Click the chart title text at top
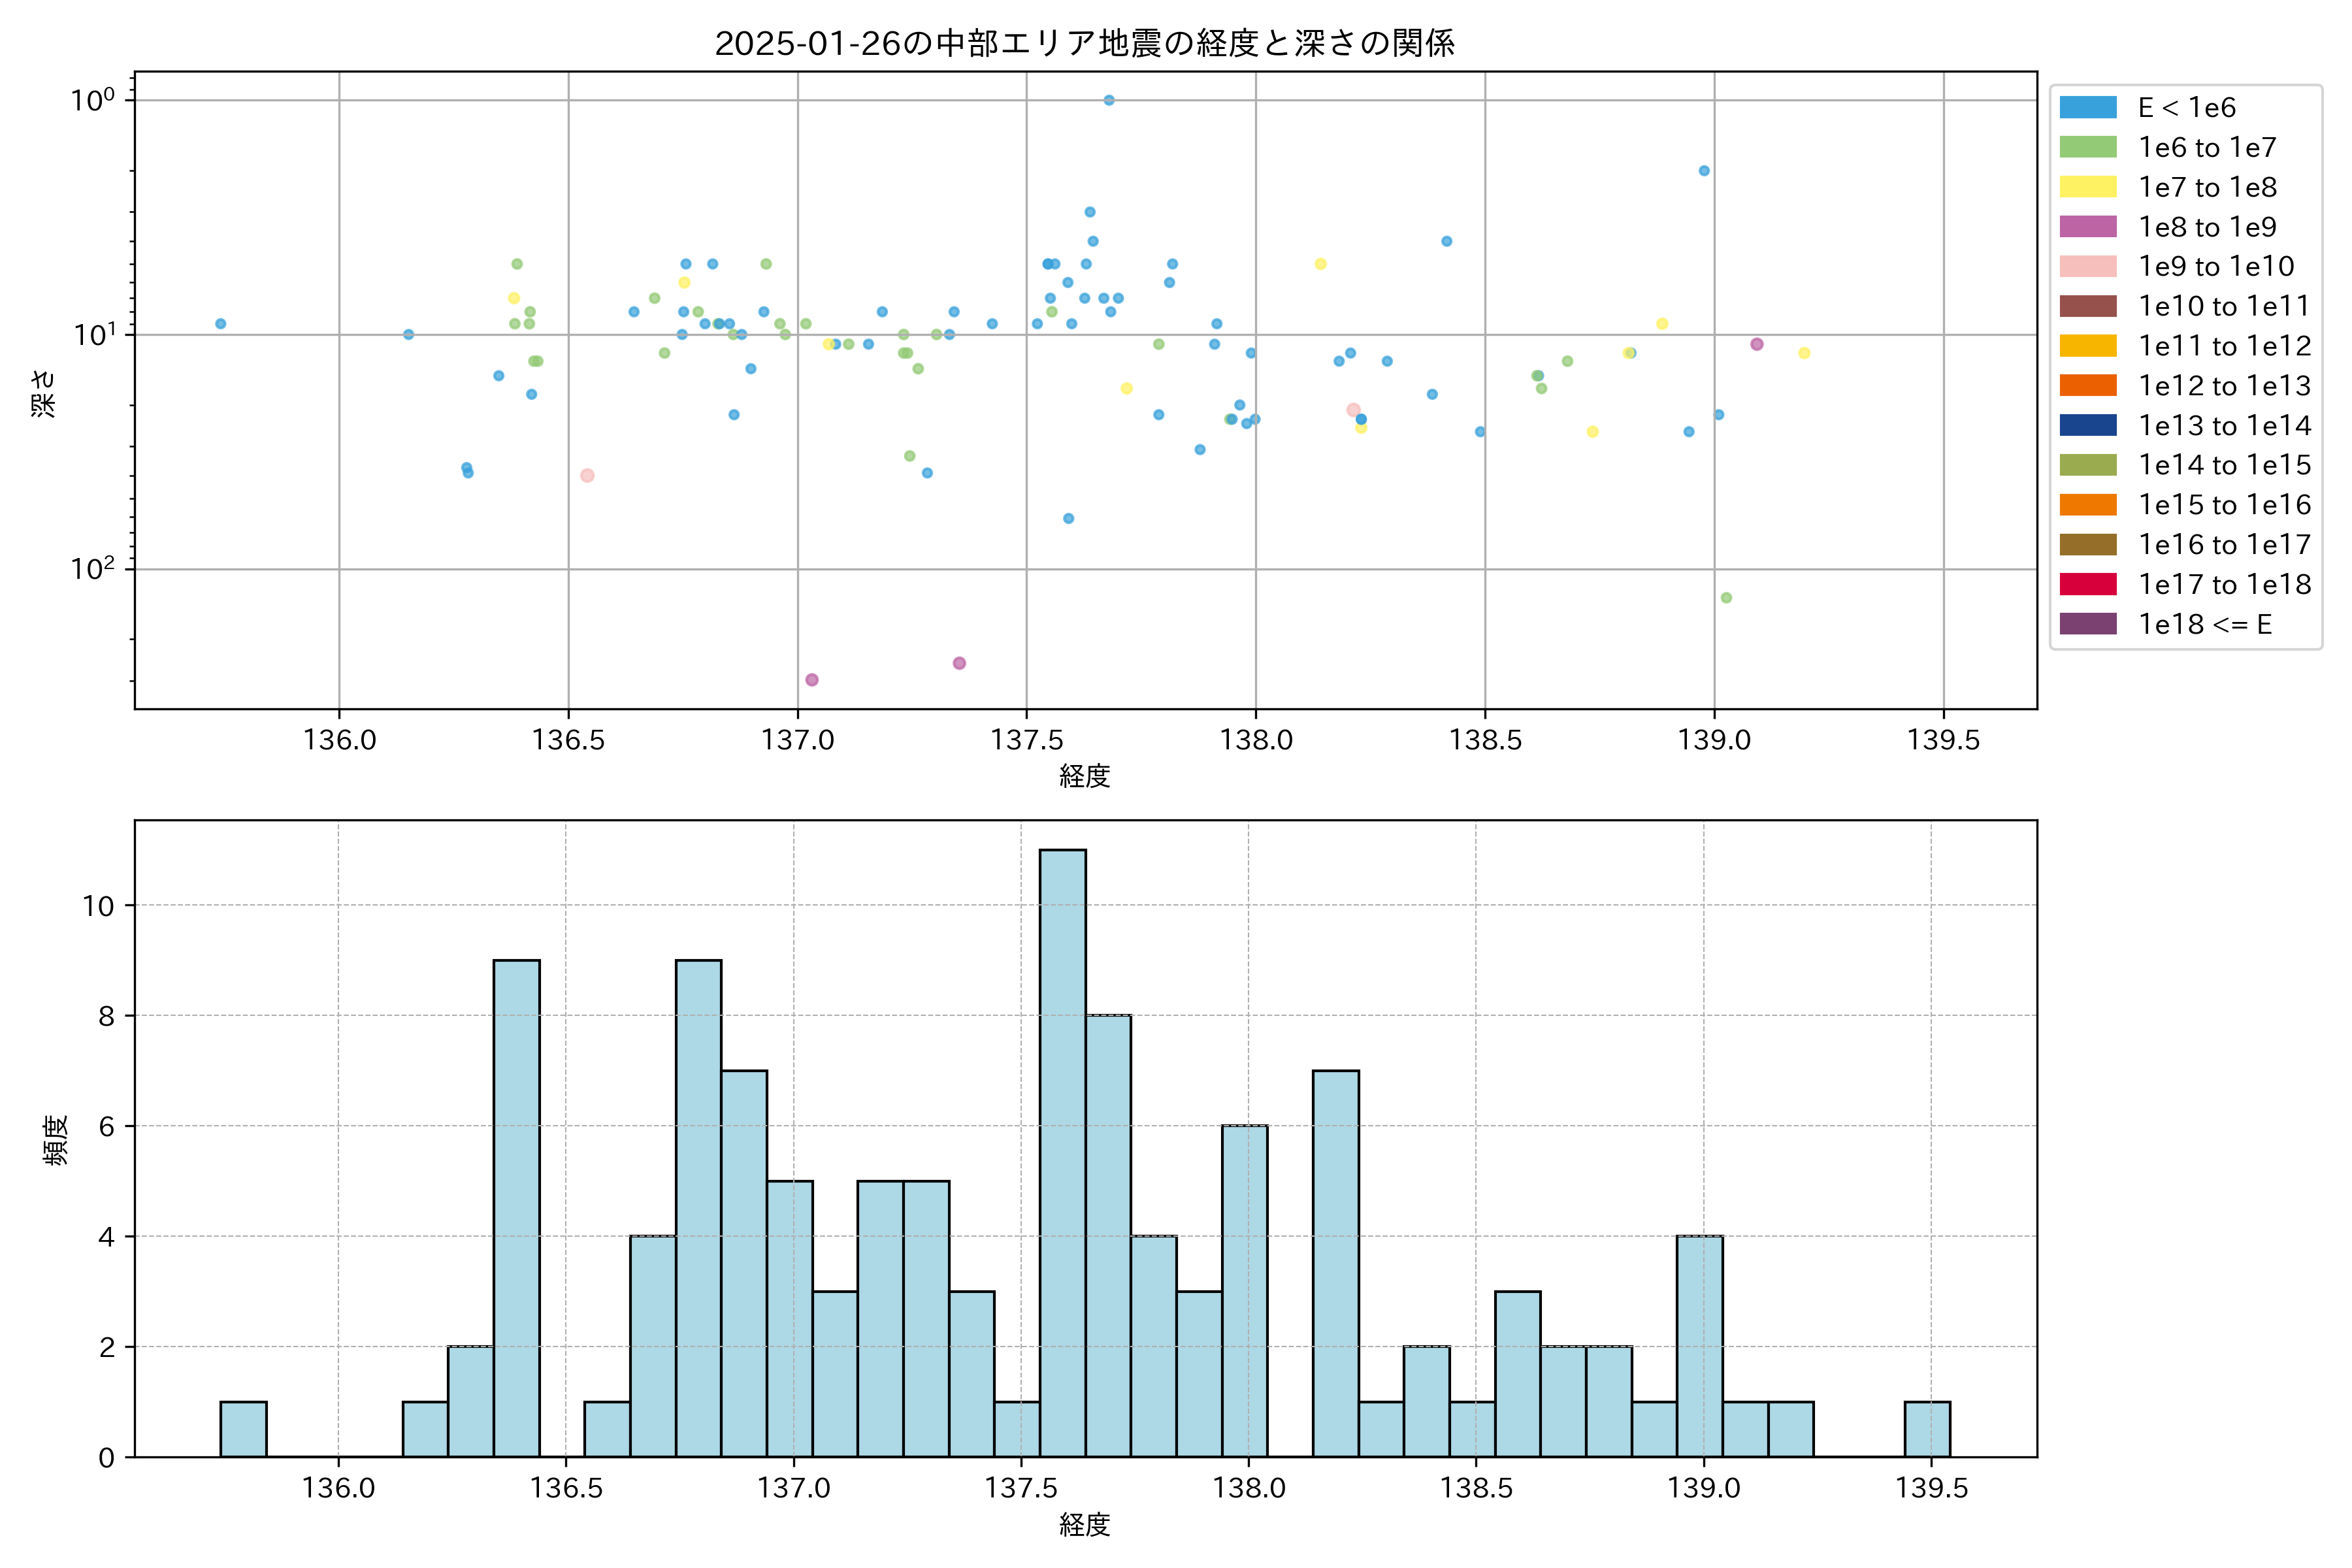Viewport: 2352px width, 1568px height. pos(1084,43)
